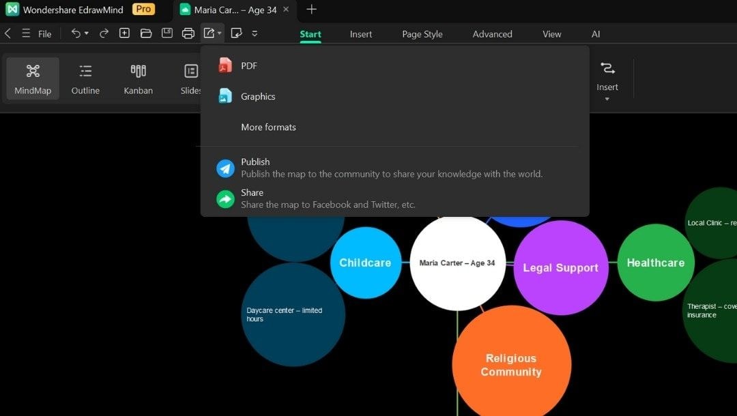Select the Local Clinic subtopic bubble
737x416 pixels.
[x=712, y=222]
